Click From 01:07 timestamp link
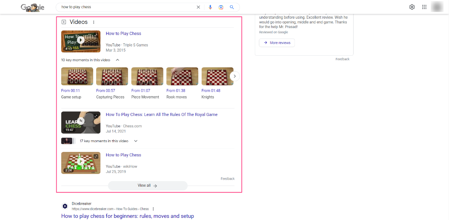Screen dimensions: 449x220 tap(141, 91)
